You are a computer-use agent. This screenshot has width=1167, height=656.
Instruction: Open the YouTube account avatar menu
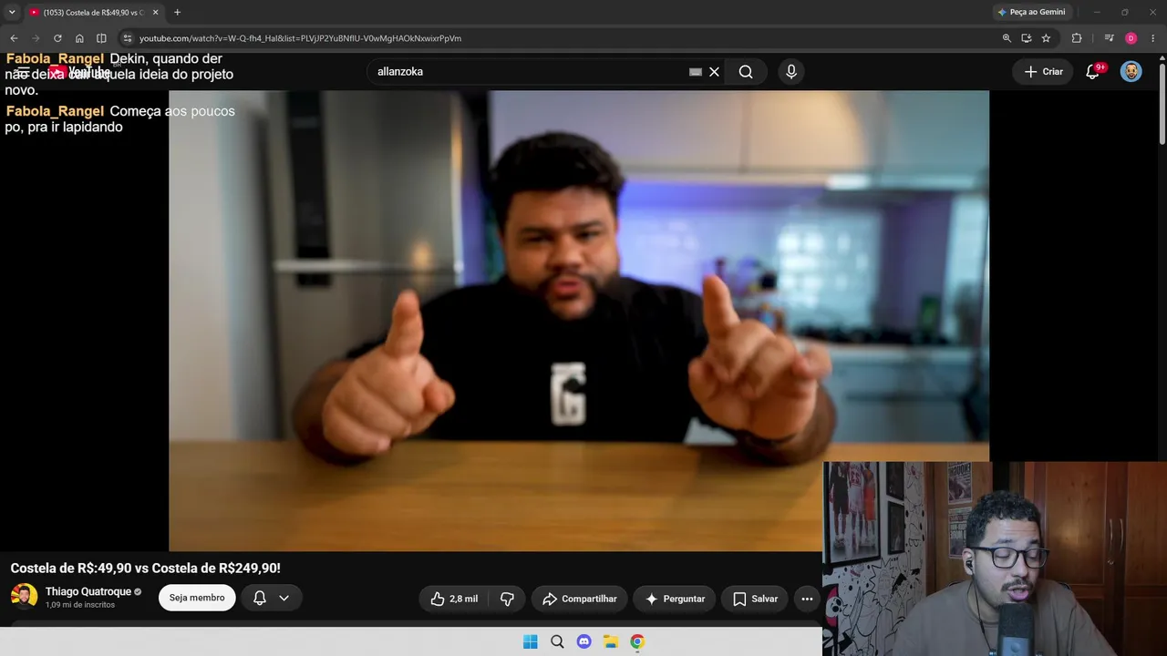point(1131,72)
